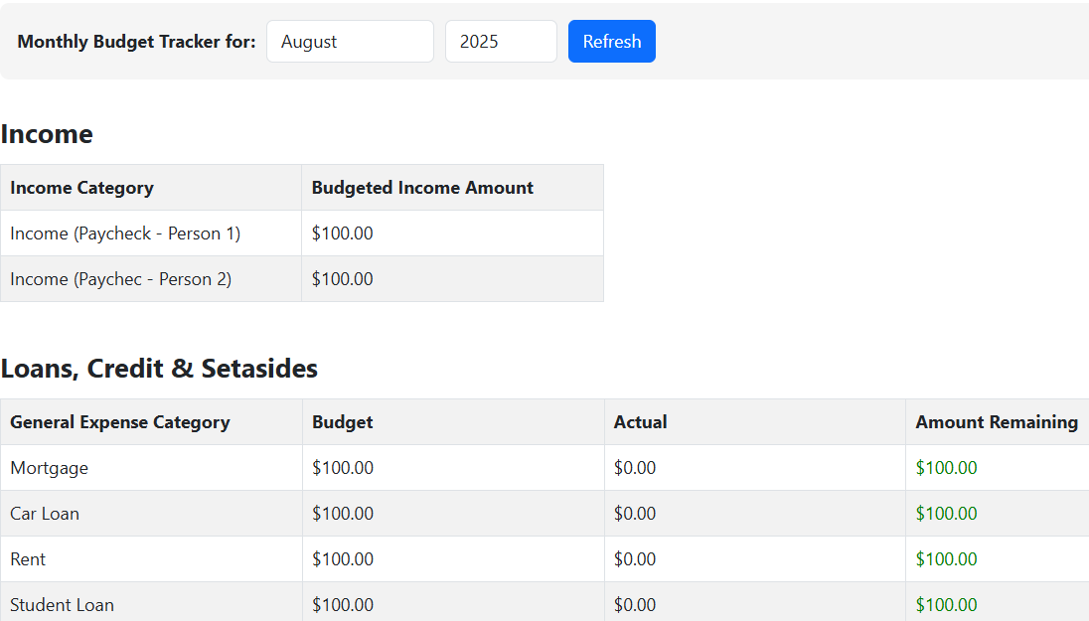Click the $100.00 amount for Person 1
Image resolution: width=1089 pixels, height=621 pixels.
point(343,233)
